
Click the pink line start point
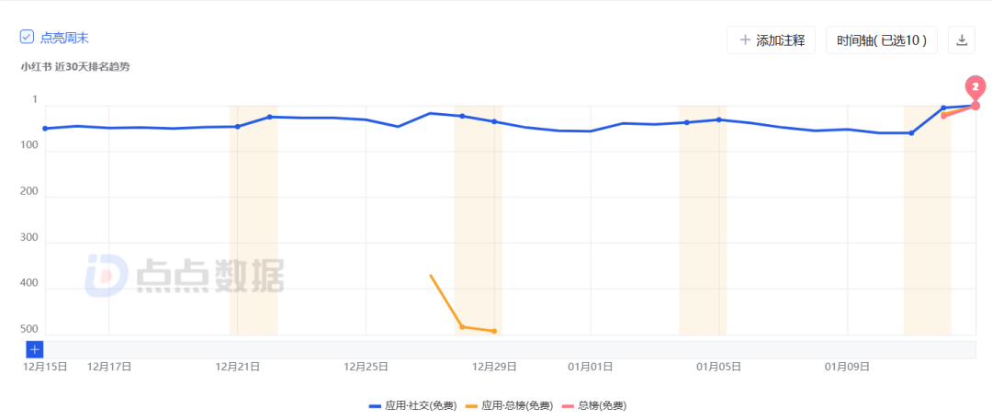click(x=943, y=115)
